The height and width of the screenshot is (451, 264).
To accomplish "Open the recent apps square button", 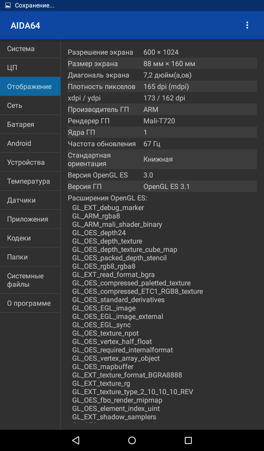I will (188, 440).
